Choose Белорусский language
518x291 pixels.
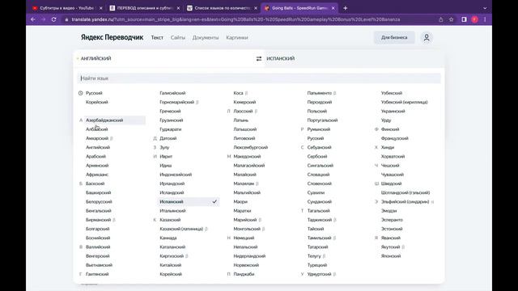(x=99, y=201)
